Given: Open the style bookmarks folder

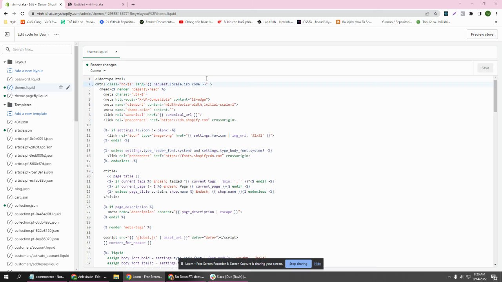Looking at the screenshot, I should click(10, 22).
